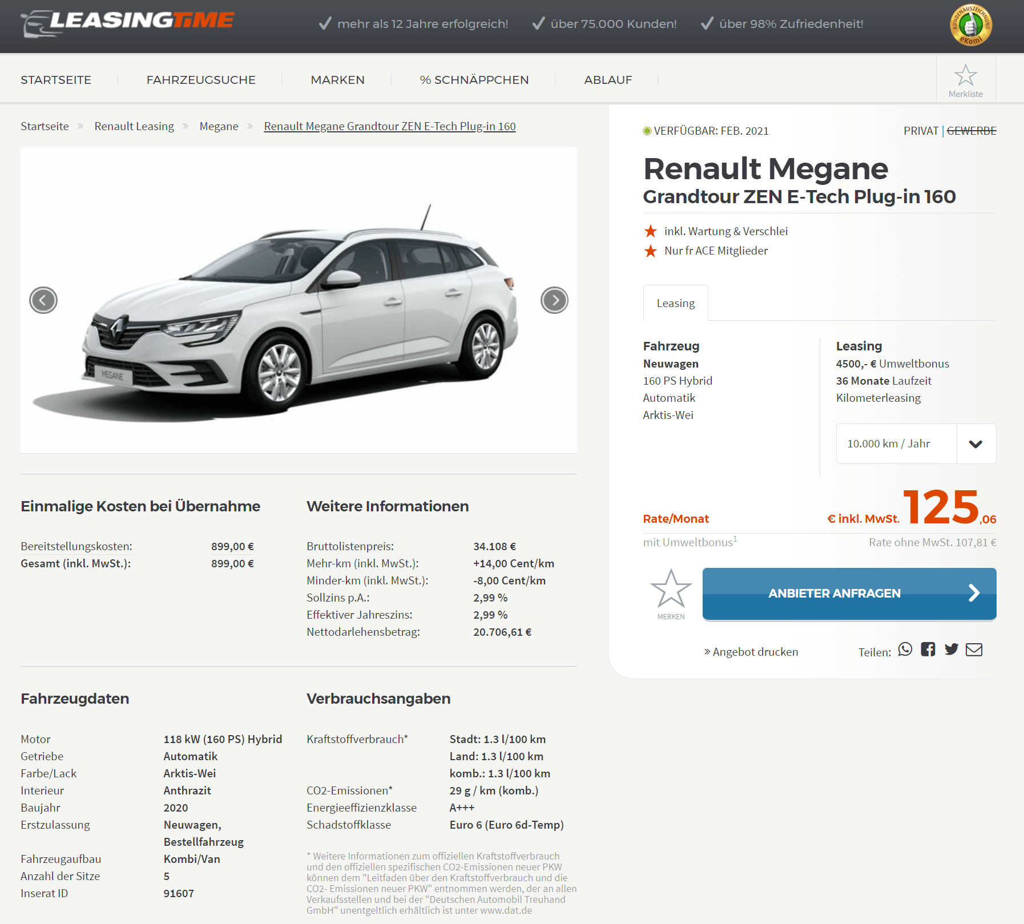Viewport: 1024px width, 924px height.
Task: Share offer on Facebook
Action: [x=928, y=649]
